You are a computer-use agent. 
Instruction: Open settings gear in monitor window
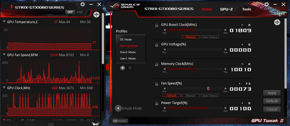tap(83, 4)
